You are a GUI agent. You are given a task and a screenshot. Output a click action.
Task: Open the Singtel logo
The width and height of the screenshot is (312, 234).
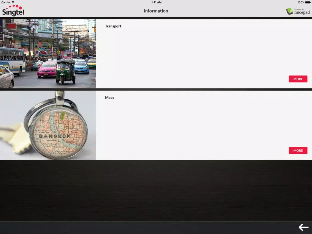coord(13,10)
